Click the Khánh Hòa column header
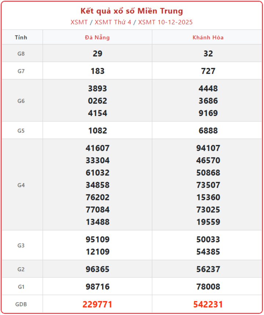264x315 pixels. pos(208,37)
